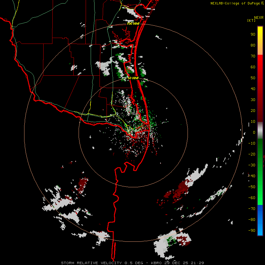Image resolution: width=265 pixels, height=265 pixels.
Task: Click the -30 scale label
Action: click(x=252, y=165)
